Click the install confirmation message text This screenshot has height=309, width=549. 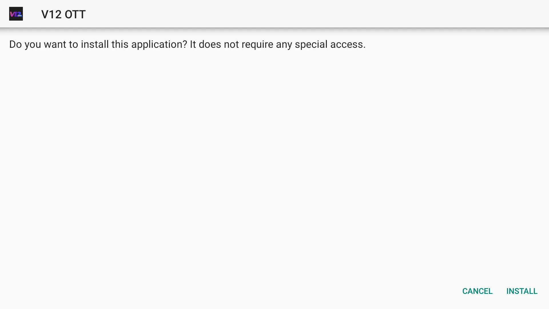pyautogui.click(x=187, y=44)
